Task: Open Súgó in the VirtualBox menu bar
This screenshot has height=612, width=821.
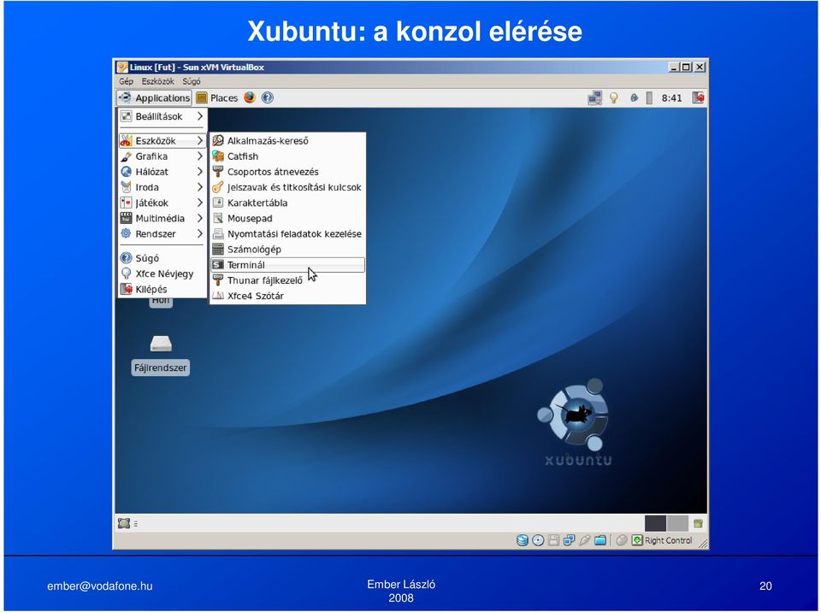Action: point(192,82)
